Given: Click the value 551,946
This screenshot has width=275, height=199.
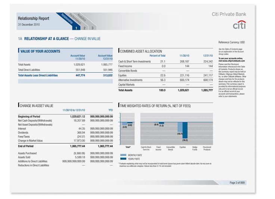Looking at the screenshot, I should (x=108, y=70).
